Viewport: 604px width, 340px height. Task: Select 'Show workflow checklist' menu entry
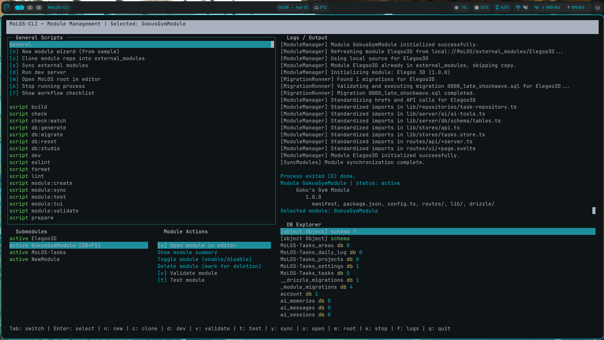(52, 93)
